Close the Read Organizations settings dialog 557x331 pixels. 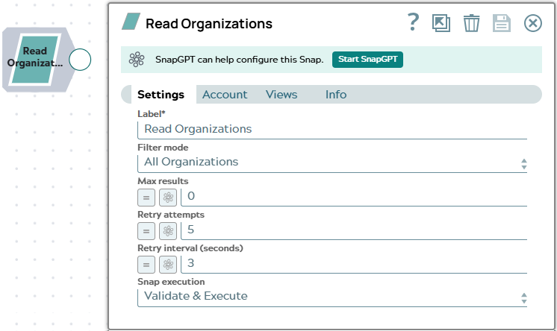point(533,23)
